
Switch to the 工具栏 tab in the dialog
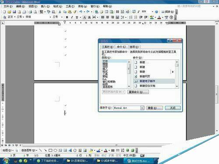(107, 47)
